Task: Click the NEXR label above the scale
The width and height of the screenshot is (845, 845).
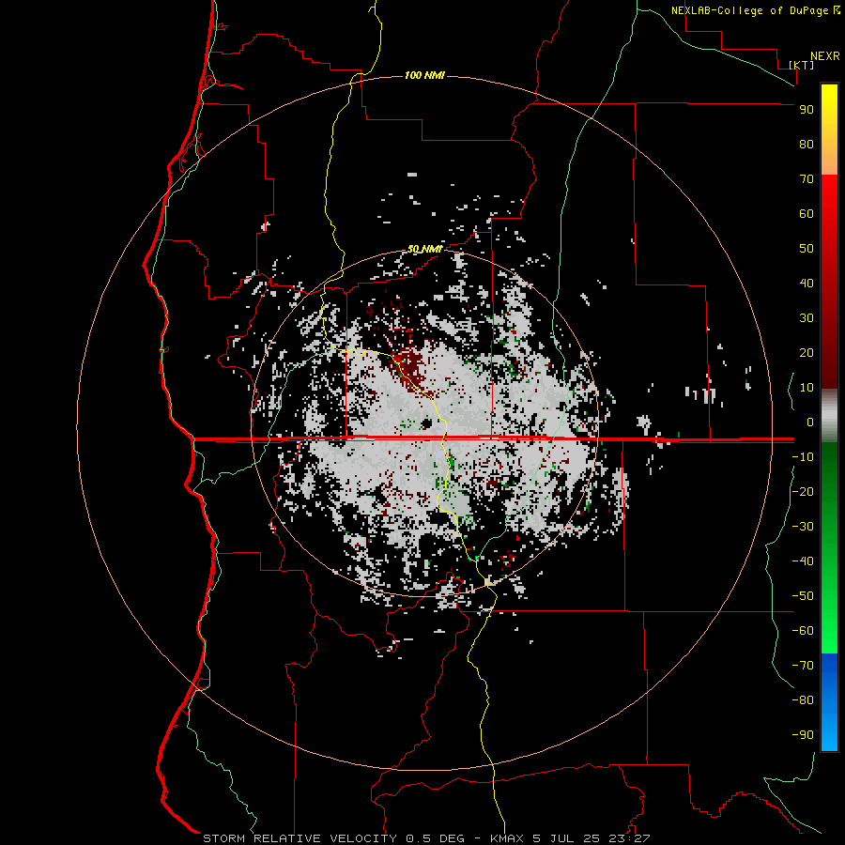Action: click(825, 56)
